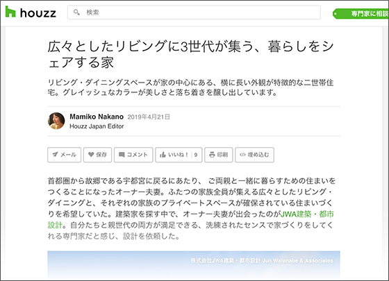The height and width of the screenshot is (281, 389).
Task: Click the paper plane mail icon
Action: coord(55,155)
